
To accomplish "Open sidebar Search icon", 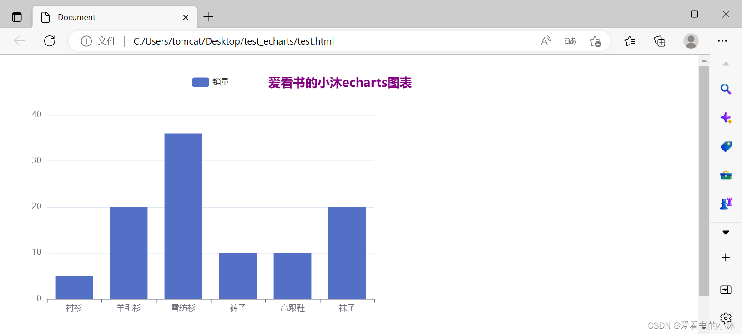I will (726, 89).
